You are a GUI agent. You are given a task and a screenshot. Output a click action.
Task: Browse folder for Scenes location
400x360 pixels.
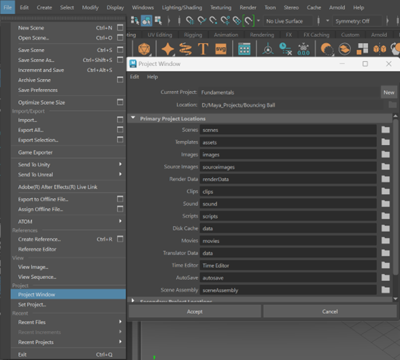386,129
